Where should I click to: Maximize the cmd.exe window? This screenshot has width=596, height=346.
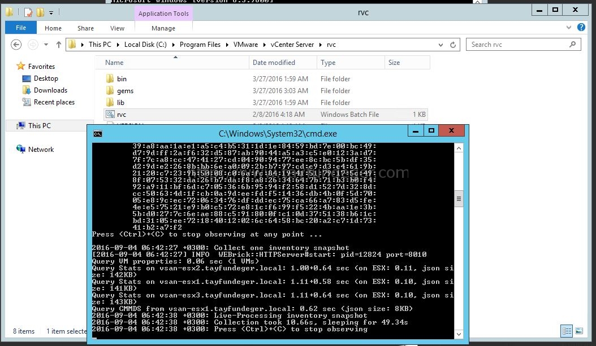pyautogui.click(x=431, y=131)
